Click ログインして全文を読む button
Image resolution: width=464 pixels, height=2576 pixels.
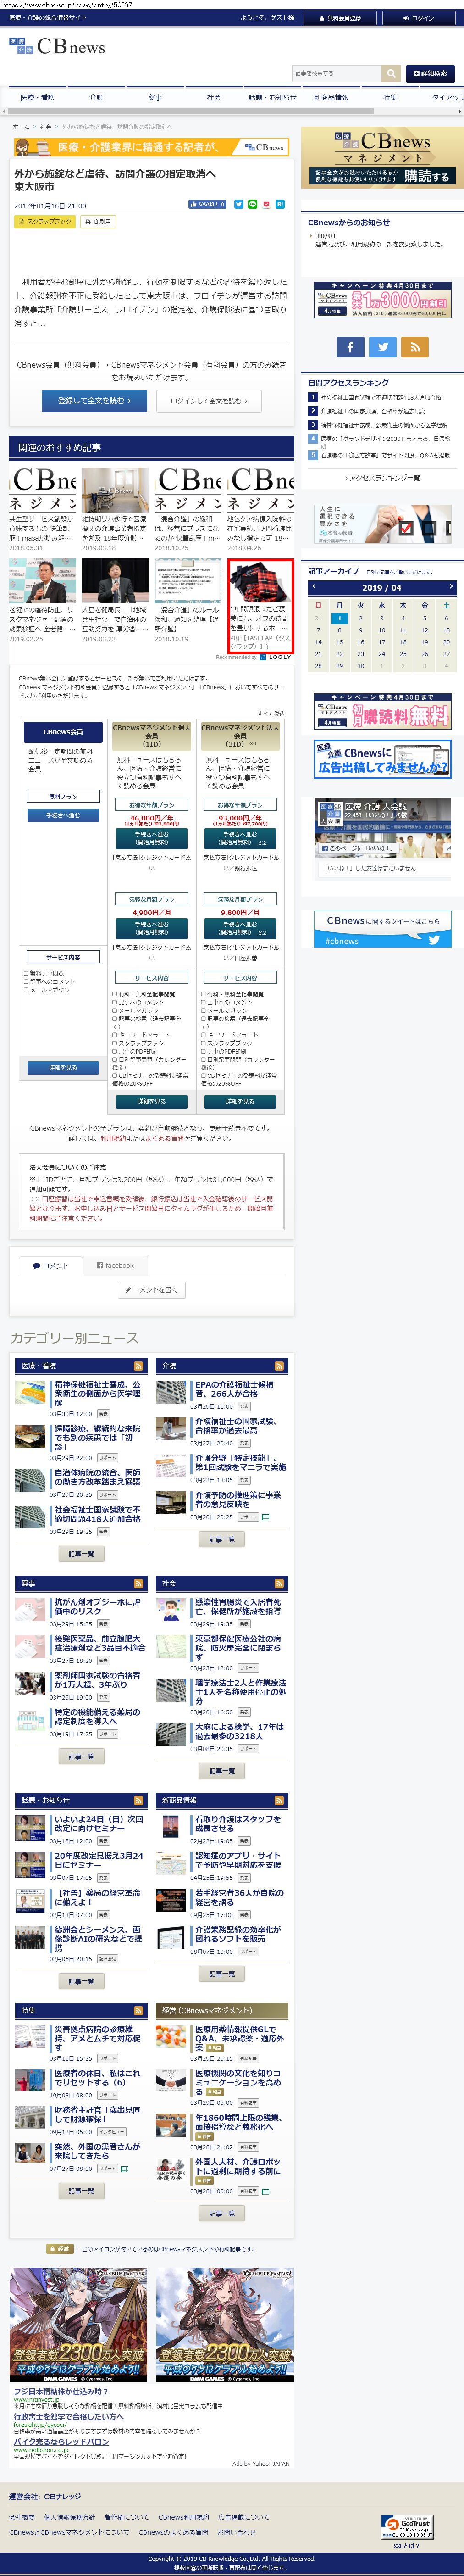(209, 401)
